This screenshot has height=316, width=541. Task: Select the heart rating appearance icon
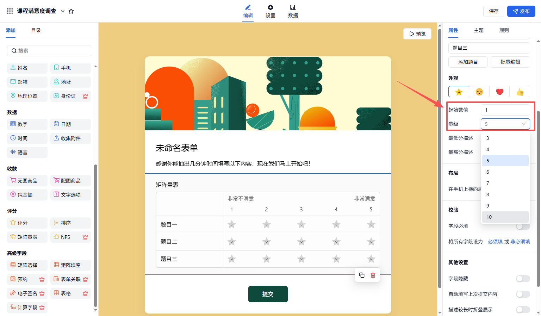(499, 92)
